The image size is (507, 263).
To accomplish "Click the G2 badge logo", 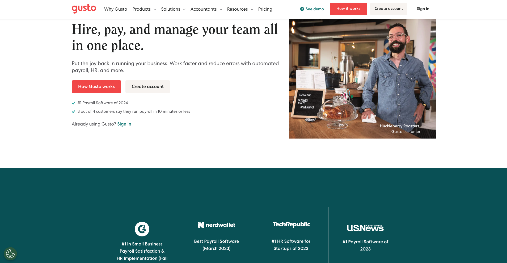I will [x=142, y=229].
